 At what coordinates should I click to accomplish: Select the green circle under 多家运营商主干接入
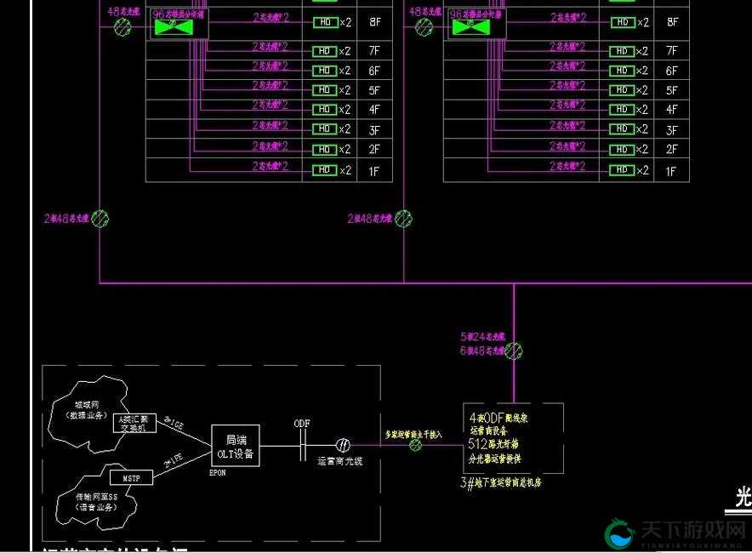tap(415, 445)
